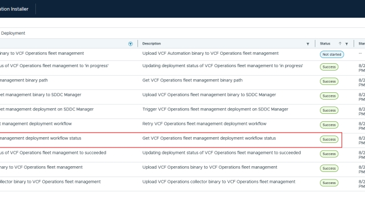Click task name ending 'deployment workflow status'

[40, 138]
